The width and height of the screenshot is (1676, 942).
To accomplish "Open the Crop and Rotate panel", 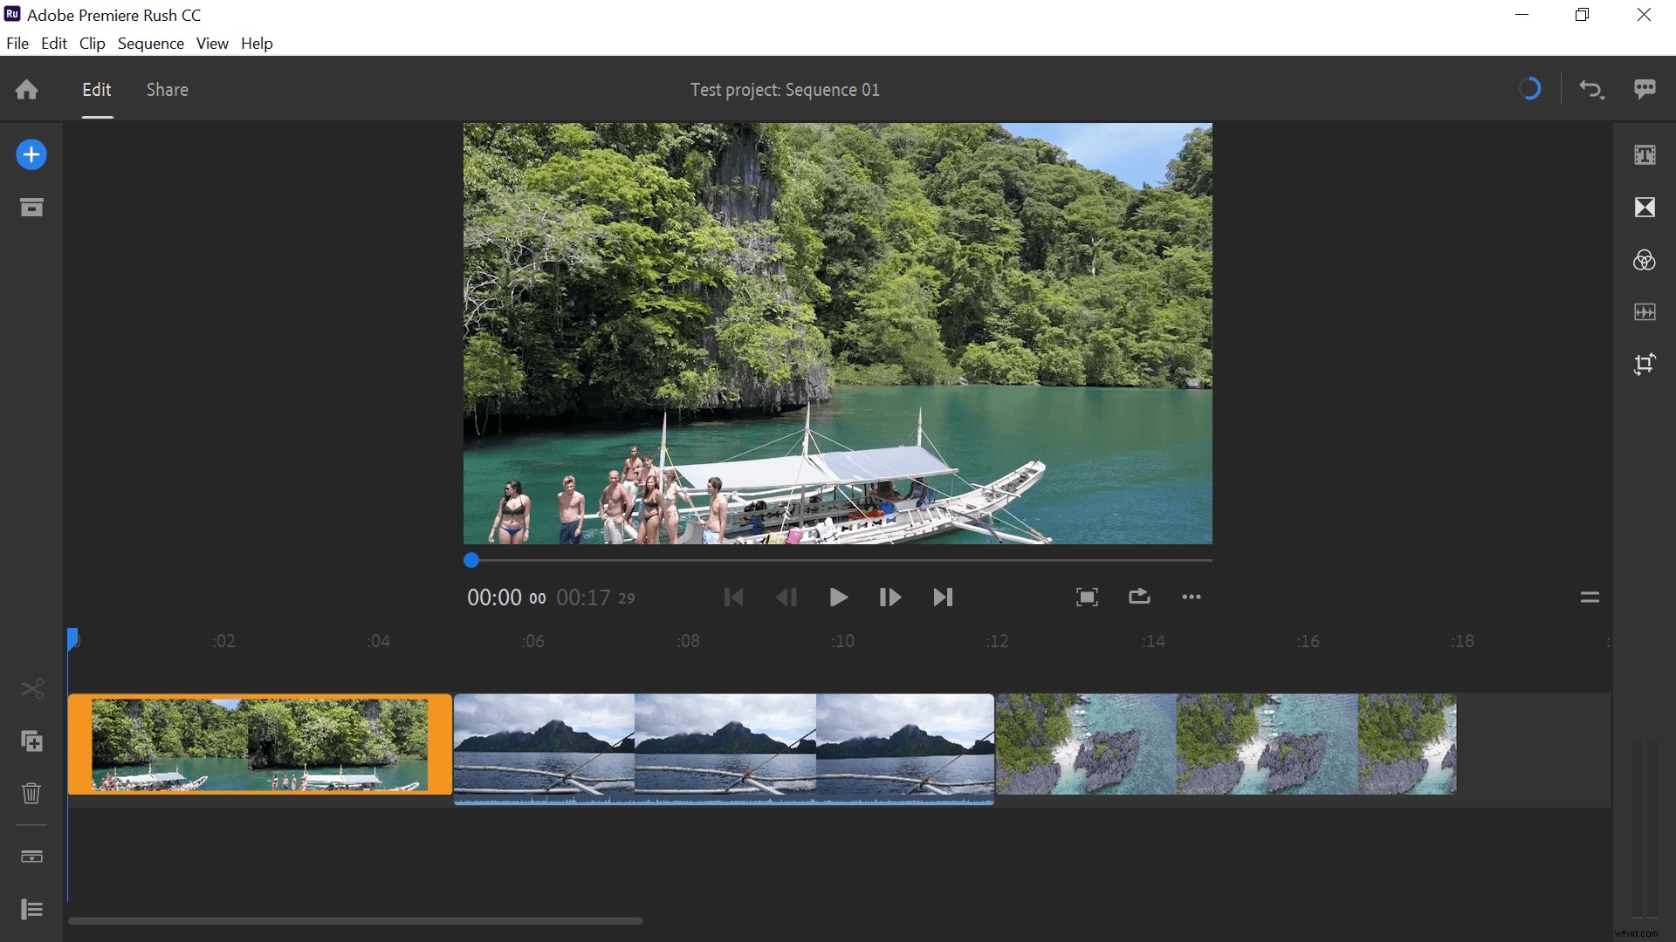I will pos(1645,364).
